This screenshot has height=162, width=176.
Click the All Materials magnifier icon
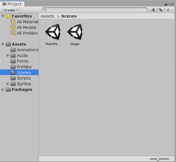pos(13,22)
